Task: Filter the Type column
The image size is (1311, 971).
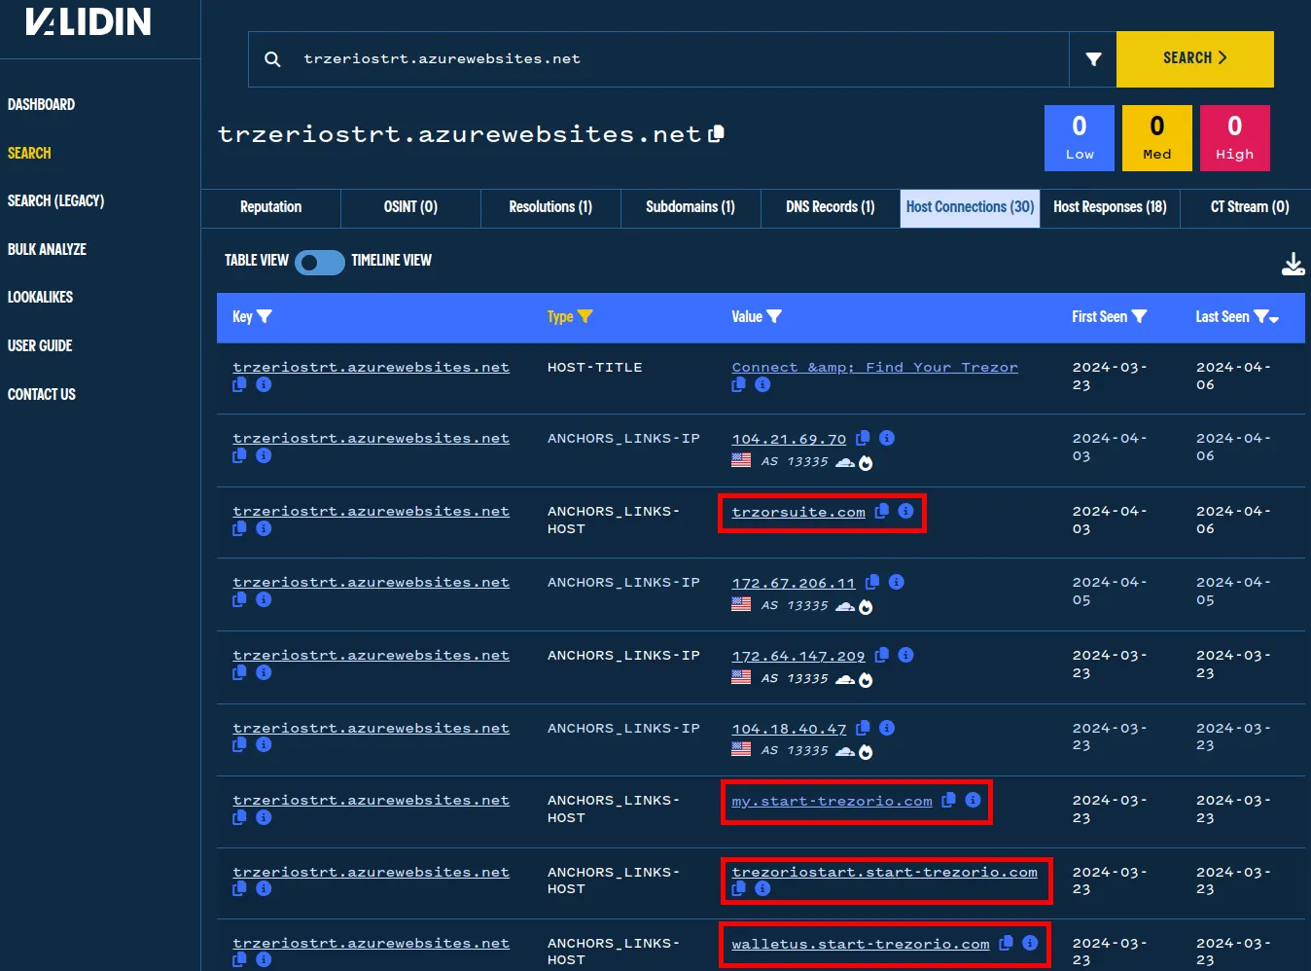Action: (585, 316)
